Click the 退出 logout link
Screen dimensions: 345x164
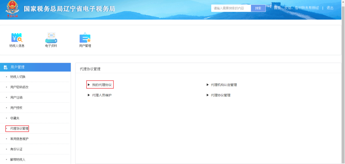point(330,8)
